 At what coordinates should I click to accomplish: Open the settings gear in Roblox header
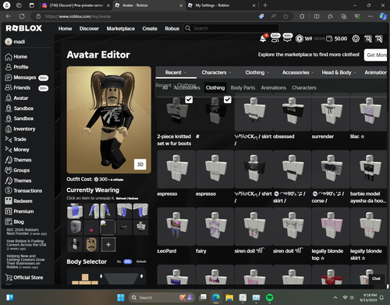click(356, 39)
